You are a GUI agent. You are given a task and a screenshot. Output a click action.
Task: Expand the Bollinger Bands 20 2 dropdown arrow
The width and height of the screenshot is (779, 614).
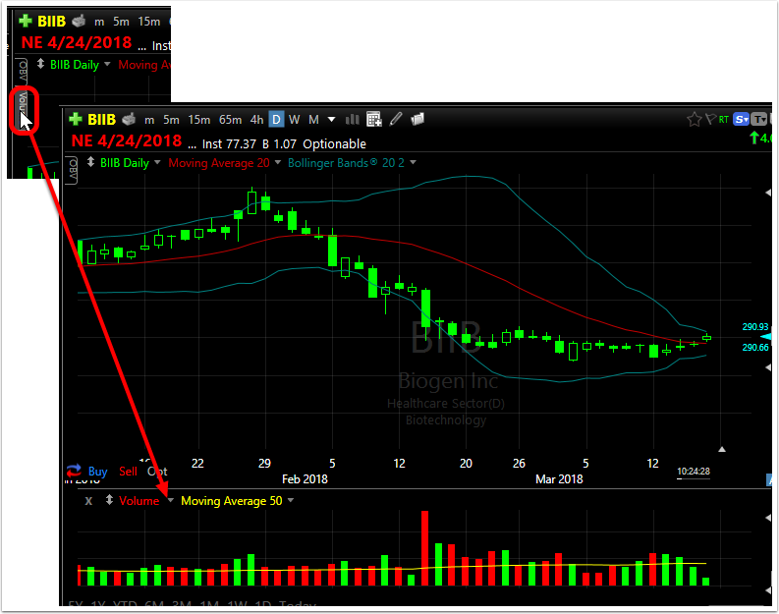(x=413, y=162)
